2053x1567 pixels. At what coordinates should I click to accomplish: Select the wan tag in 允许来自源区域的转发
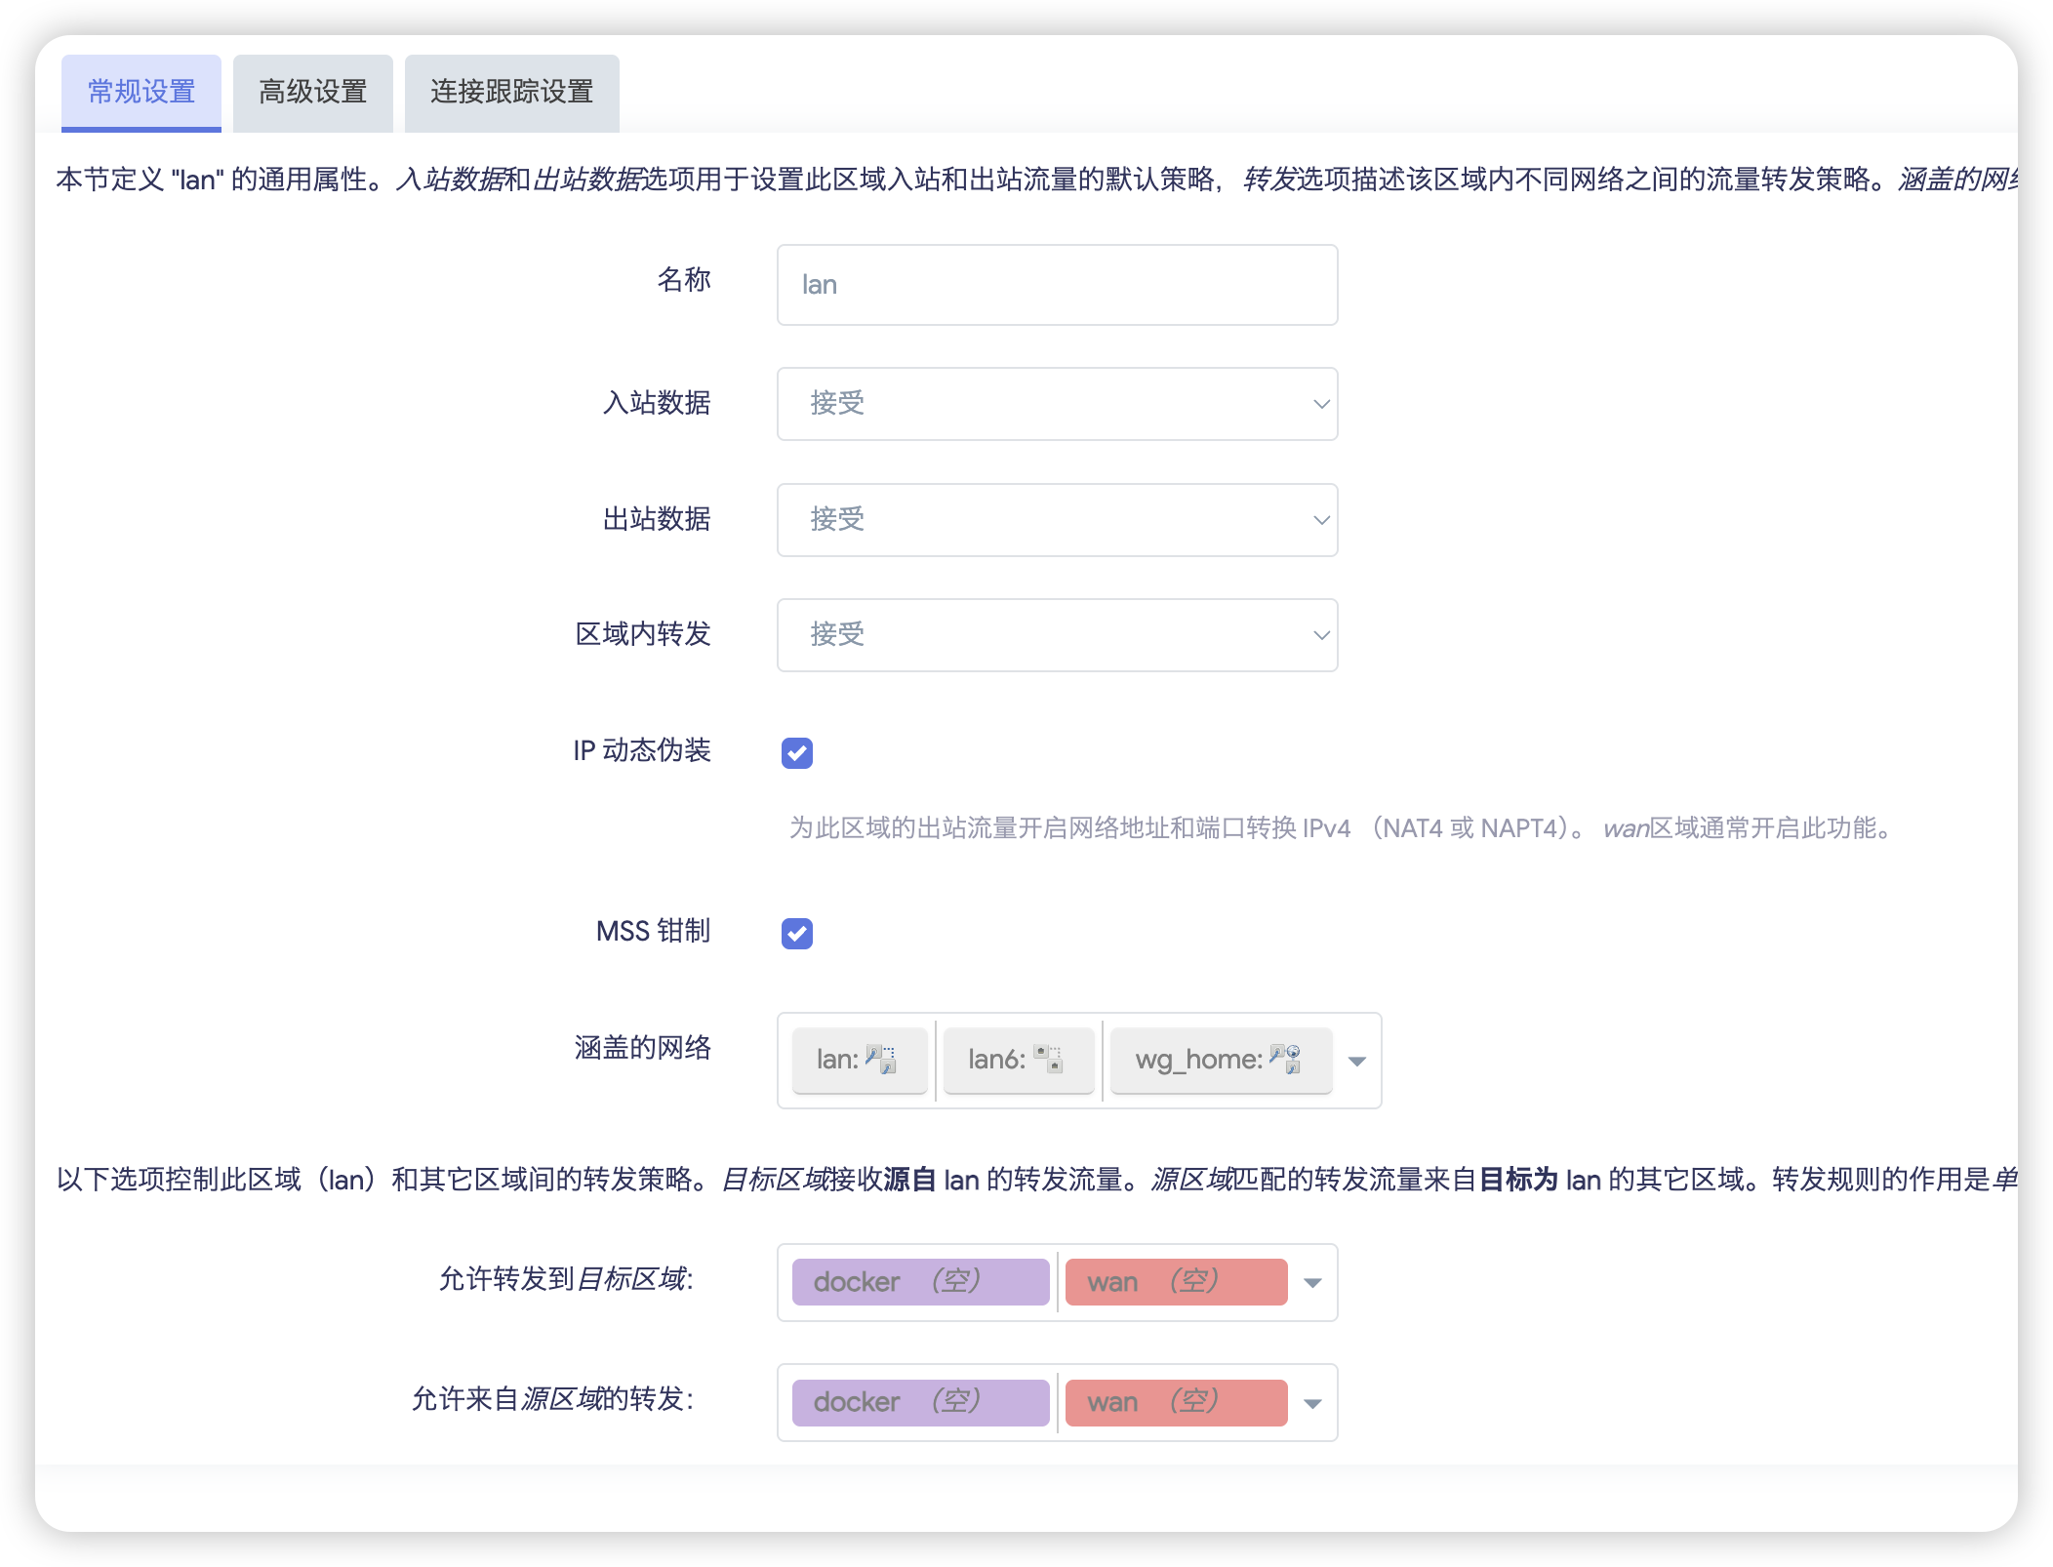pos(1176,1402)
